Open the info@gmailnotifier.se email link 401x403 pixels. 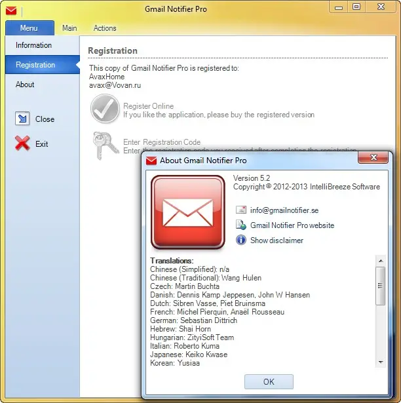click(x=284, y=210)
